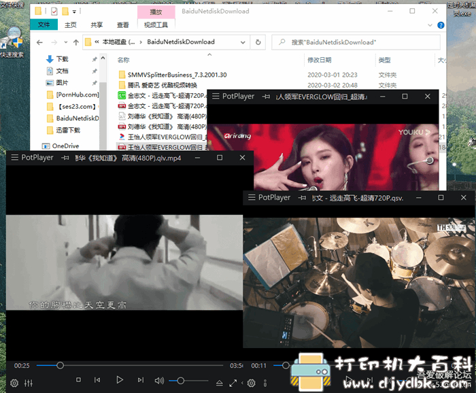Open BaiduNetdiskD sidebar folder

[73, 118]
